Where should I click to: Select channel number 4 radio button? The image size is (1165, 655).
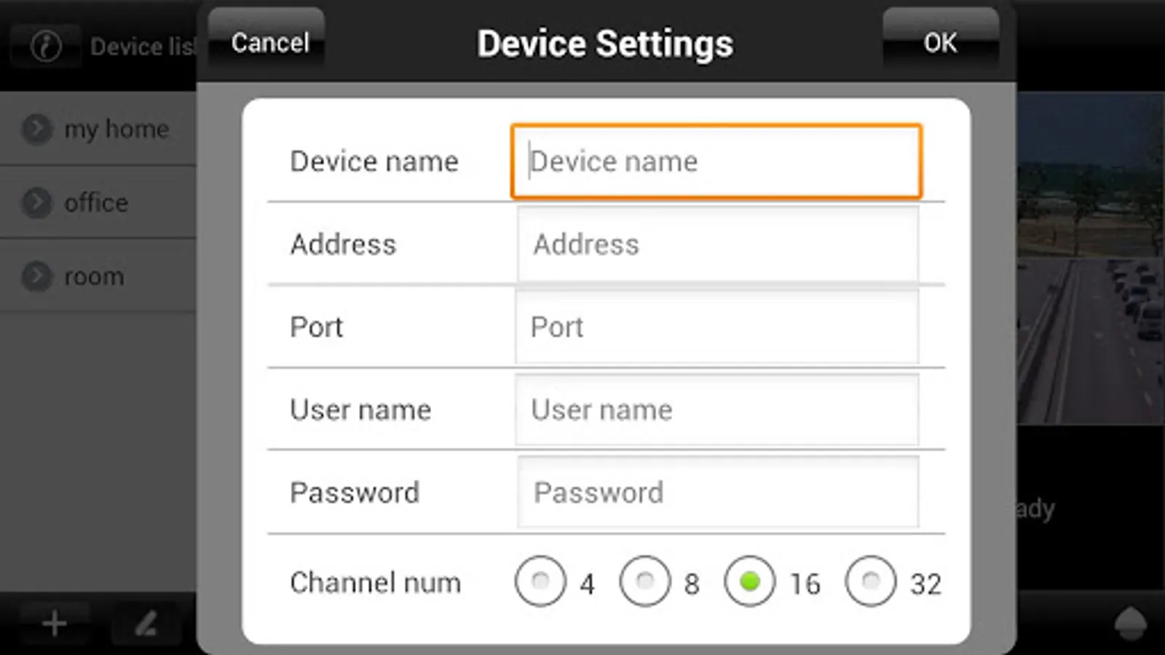(540, 581)
